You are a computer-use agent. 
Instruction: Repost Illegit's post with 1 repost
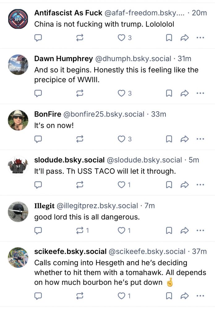[x=83, y=230]
